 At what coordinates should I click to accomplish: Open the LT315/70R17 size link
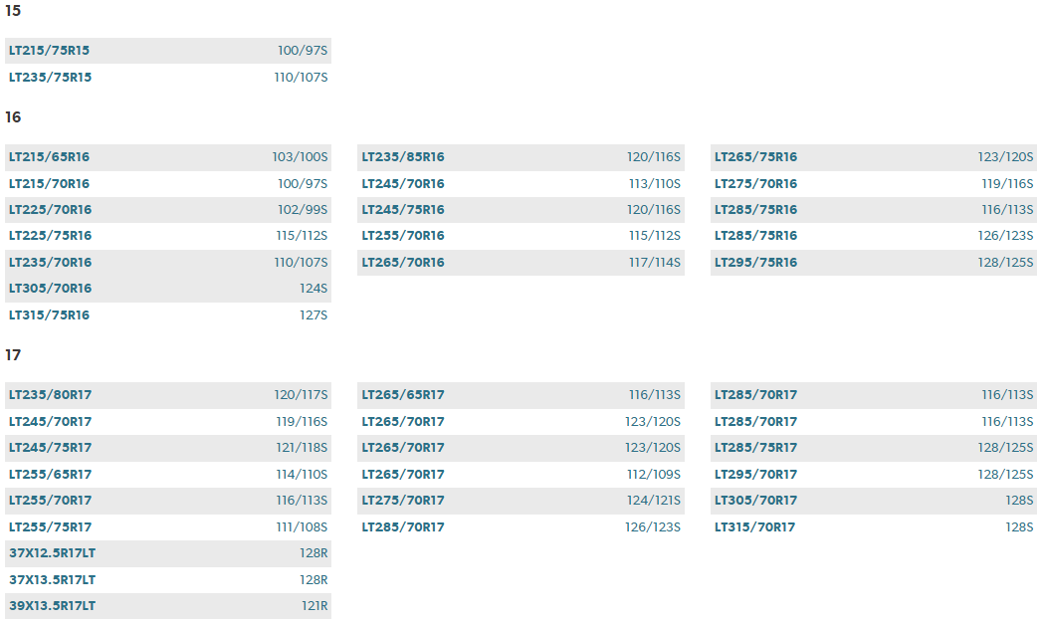click(754, 527)
